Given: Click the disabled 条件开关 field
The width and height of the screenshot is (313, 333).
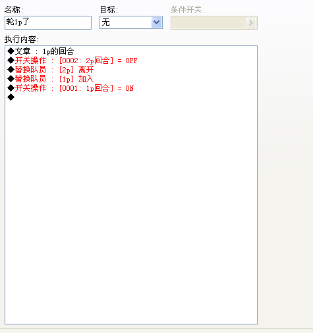Looking at the screenshot, I should pyautogui.click(x=214, y=22).
